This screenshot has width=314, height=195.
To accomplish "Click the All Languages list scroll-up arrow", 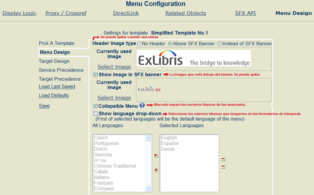I will [148, 138].
